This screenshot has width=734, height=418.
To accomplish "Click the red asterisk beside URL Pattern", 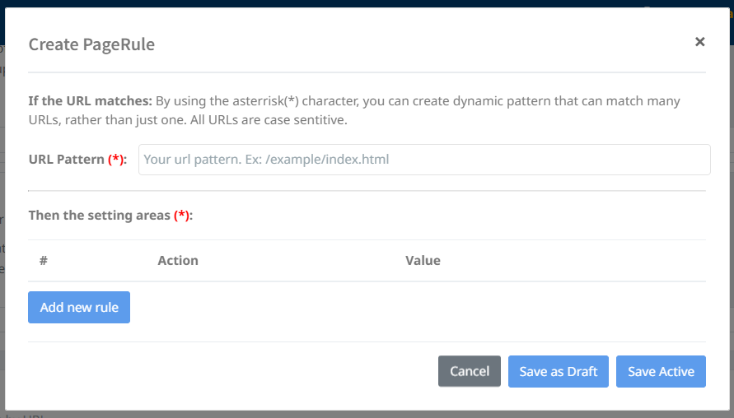I will (117, 160).
